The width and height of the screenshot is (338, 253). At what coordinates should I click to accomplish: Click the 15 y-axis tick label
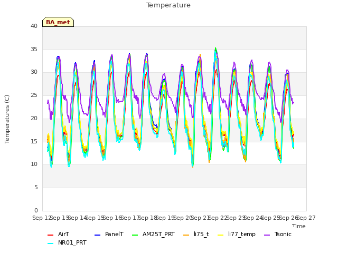34,141
